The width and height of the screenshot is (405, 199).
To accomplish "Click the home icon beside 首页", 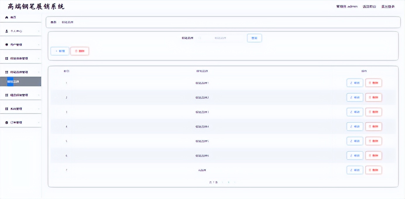I will [x=7, y=18].
